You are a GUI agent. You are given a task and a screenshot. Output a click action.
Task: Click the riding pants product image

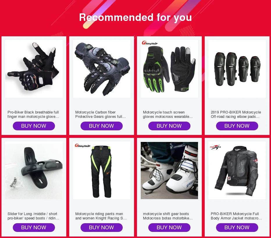(102, 170)
